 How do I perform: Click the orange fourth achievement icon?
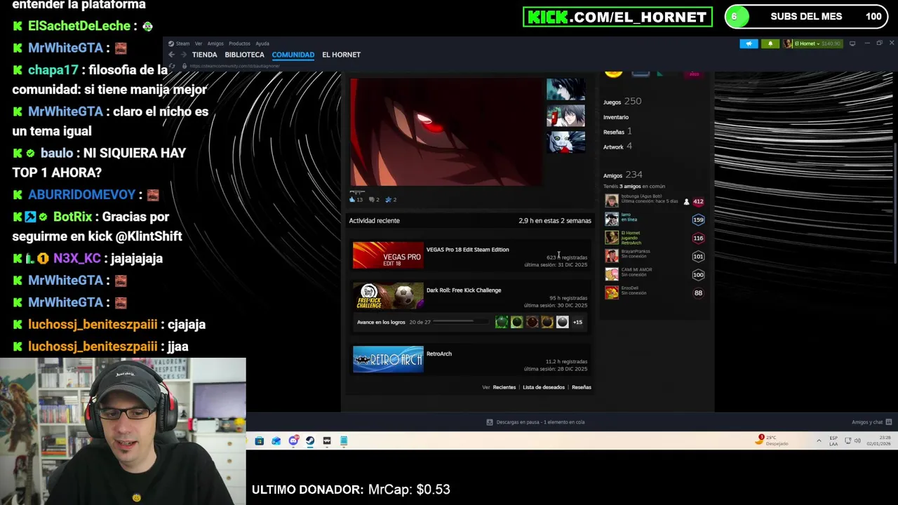(x=547, y=322)
